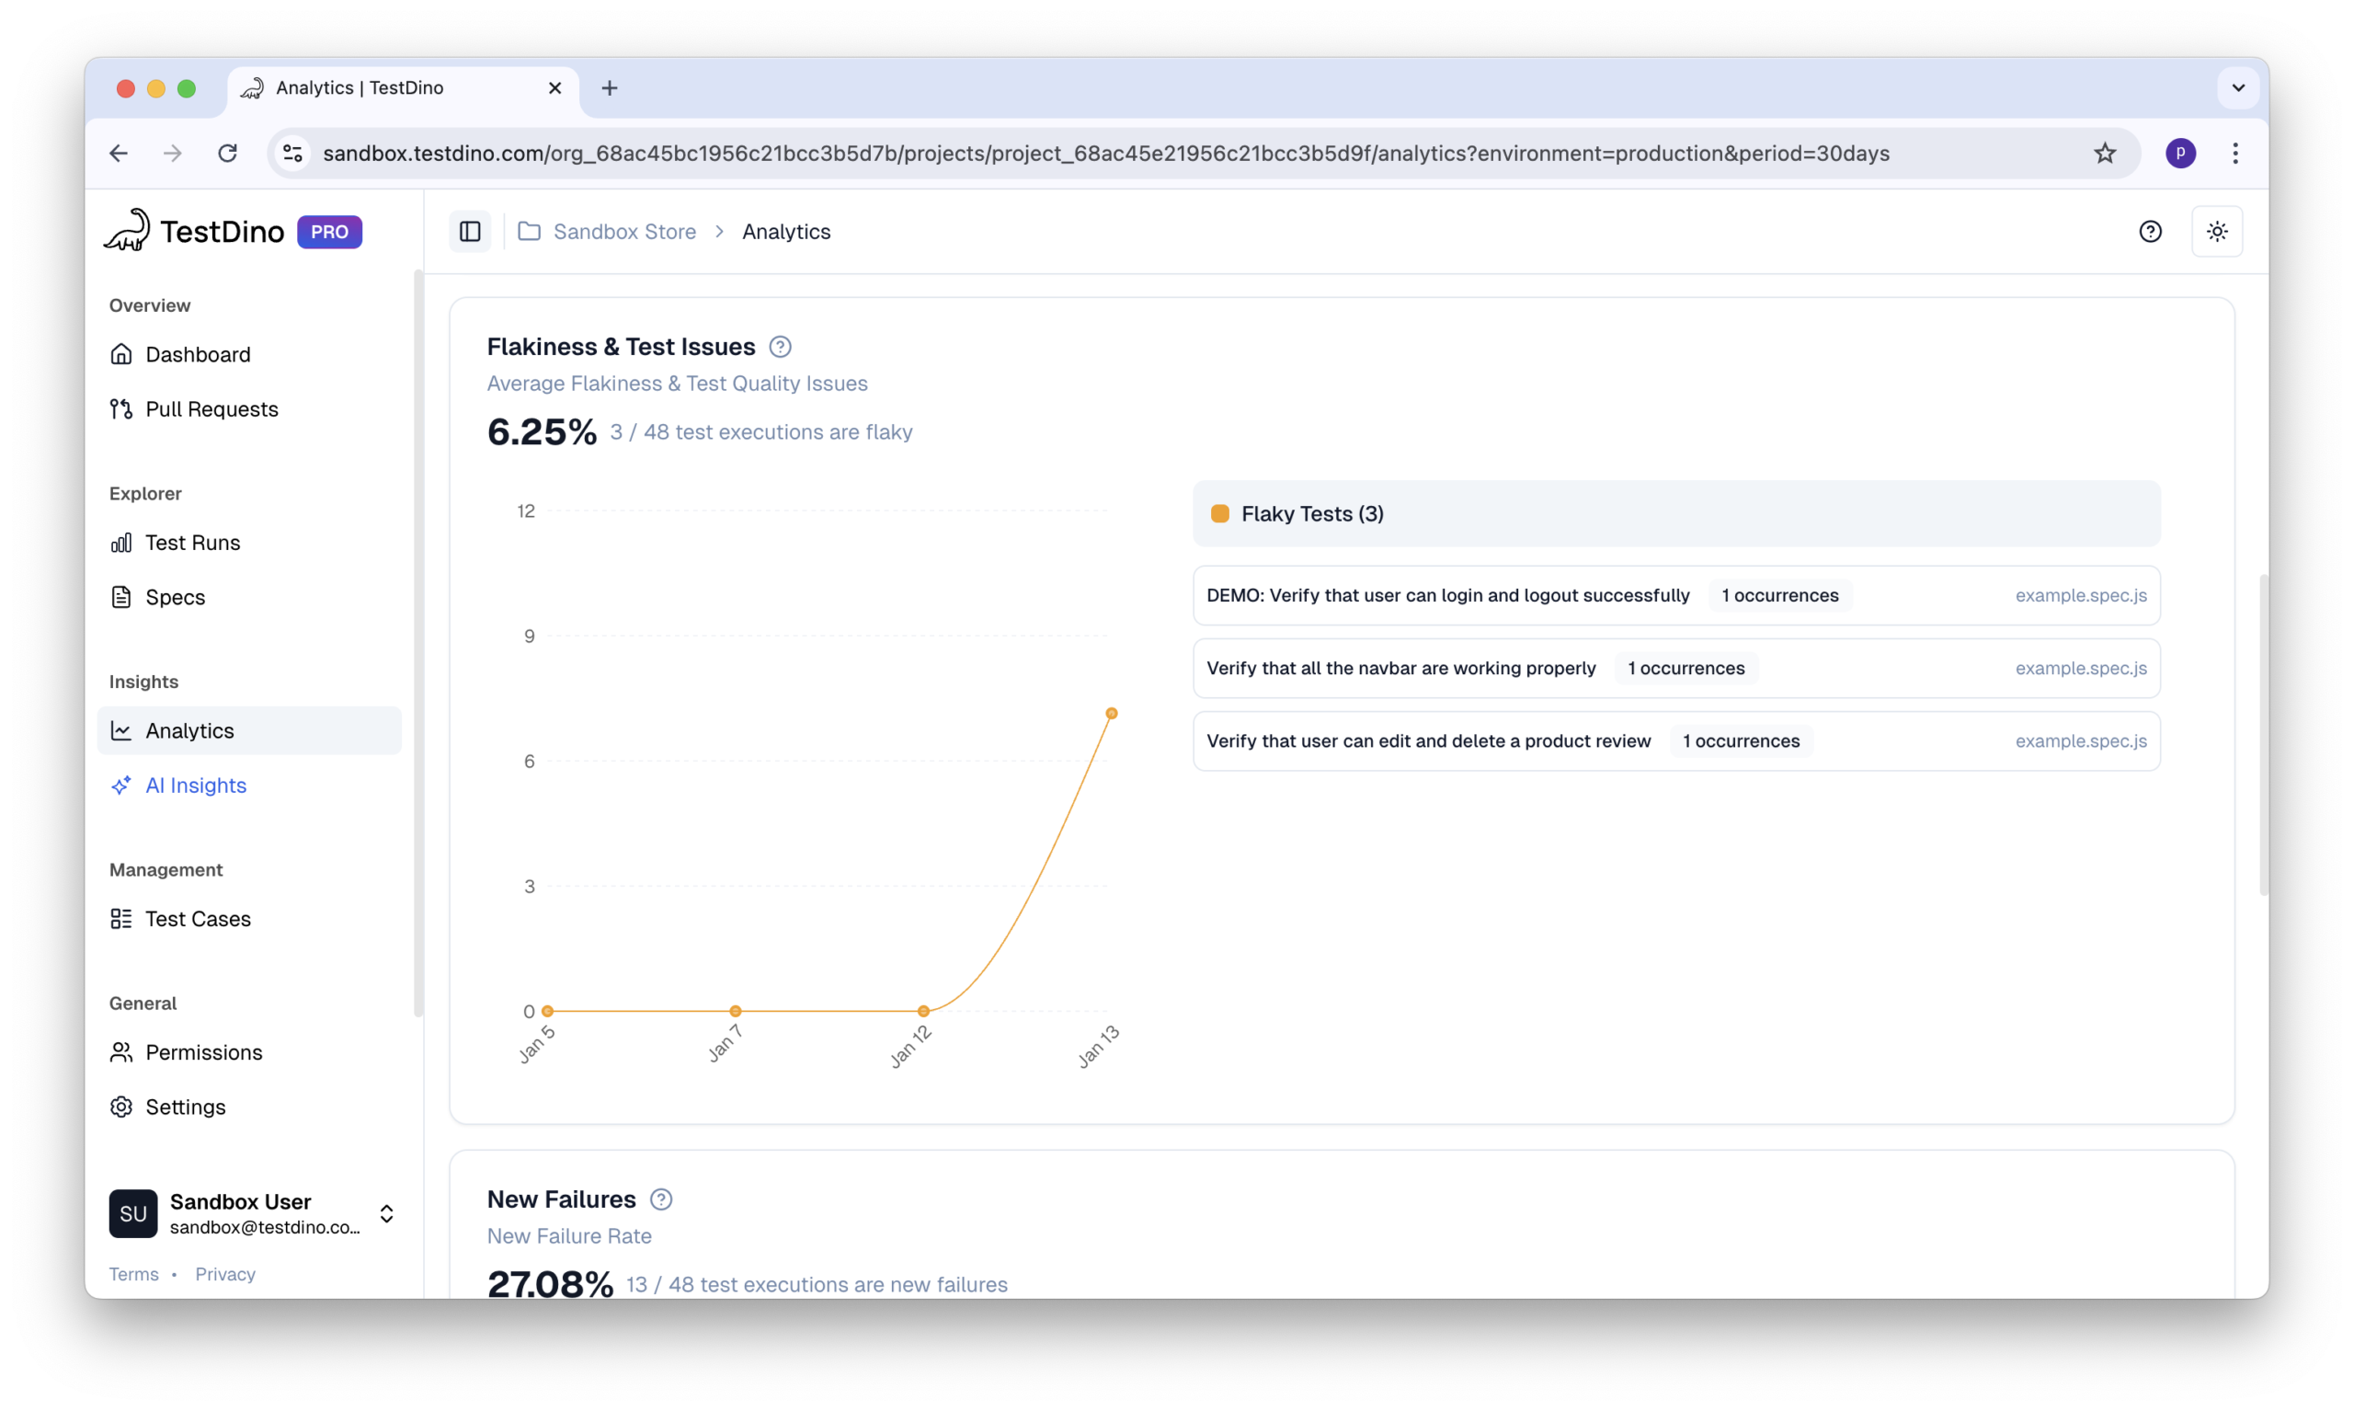Viewport: 2354px width, 1411px height.
Task: Click the help circle icon in header
Action: click(x=2150, y=231)
